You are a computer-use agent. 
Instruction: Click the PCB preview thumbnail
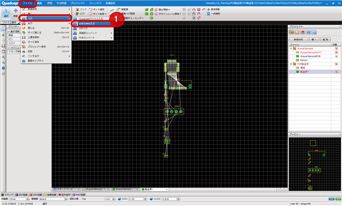pyautogui.click(x=315, y=164)
